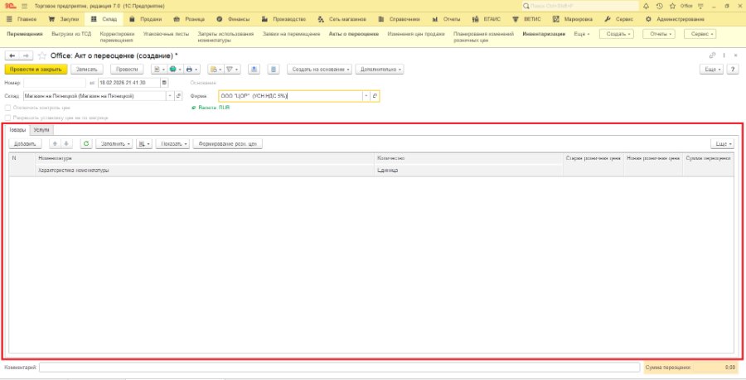Click the 1C logo icon
The image size is (746, 380).
click(x=11, y=6)
